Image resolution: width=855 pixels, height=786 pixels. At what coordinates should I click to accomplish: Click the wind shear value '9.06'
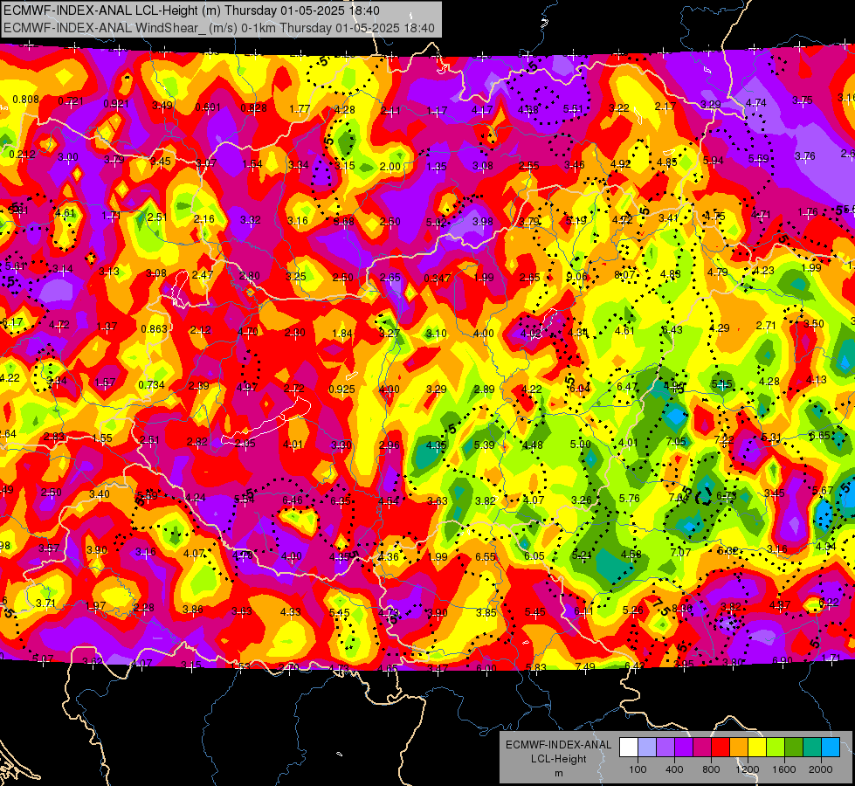[x=577, y=277]
